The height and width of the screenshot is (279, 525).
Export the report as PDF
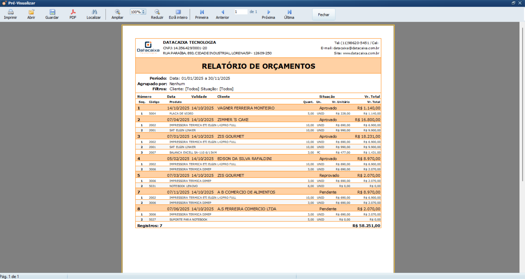click(x=73, y=14)
